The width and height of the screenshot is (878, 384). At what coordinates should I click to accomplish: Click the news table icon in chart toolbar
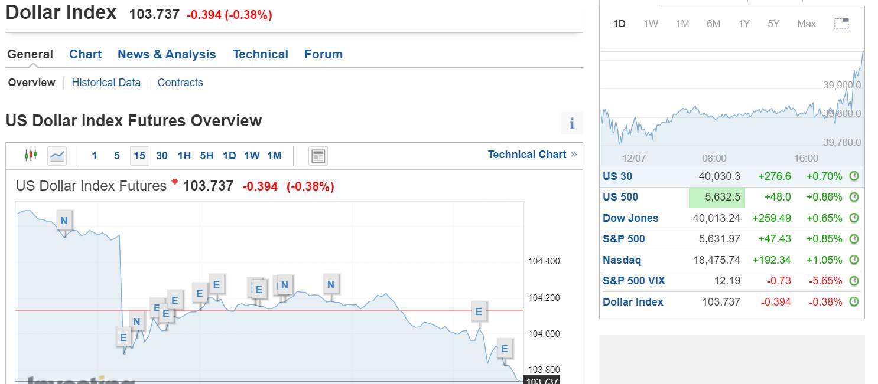318,156
